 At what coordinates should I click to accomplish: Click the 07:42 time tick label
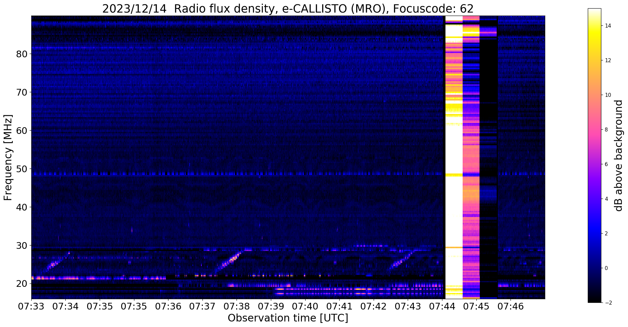[x=374, y=306]
